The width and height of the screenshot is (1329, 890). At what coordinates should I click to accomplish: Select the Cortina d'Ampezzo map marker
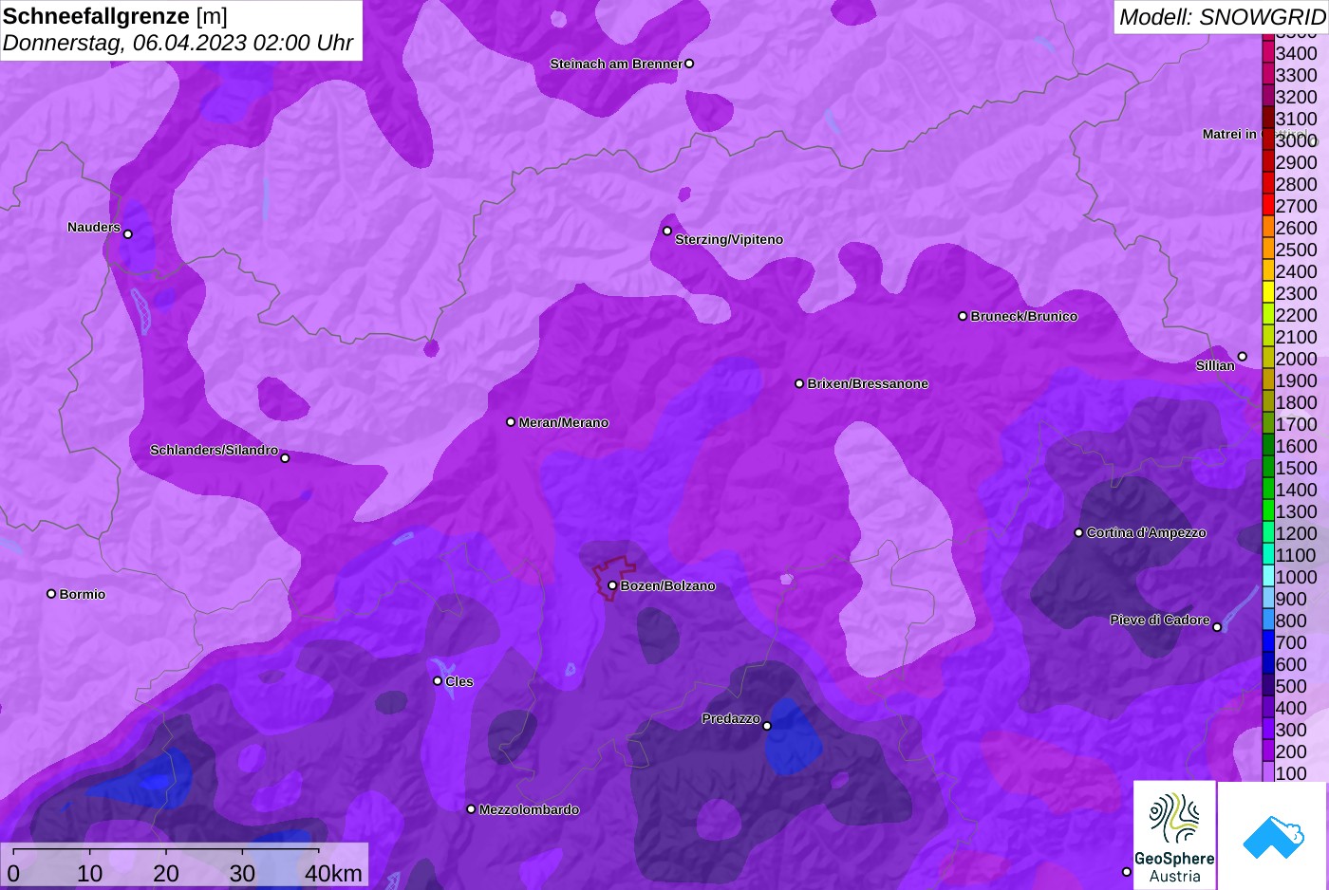pyautogui.click(x=1078, y=532)
